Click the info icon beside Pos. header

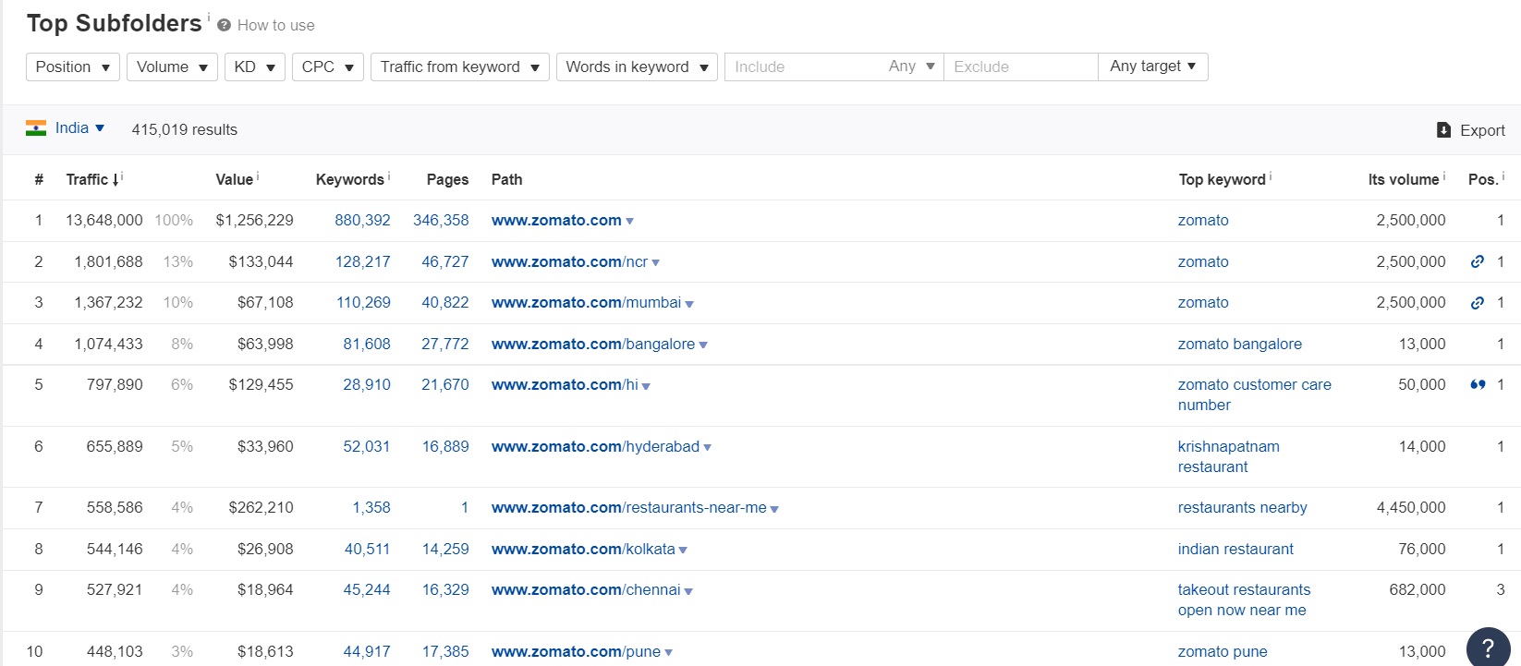tap(1503, 176)
